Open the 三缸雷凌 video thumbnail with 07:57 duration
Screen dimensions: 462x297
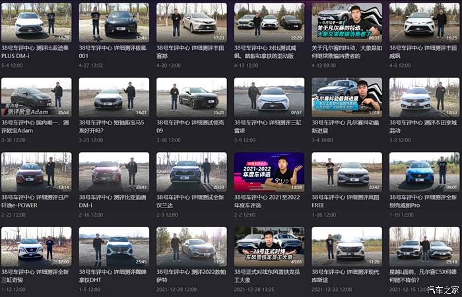(269, 97)
